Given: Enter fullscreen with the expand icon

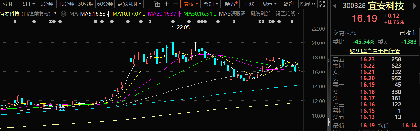Looking at the screenshot, I should pos(322,4).
